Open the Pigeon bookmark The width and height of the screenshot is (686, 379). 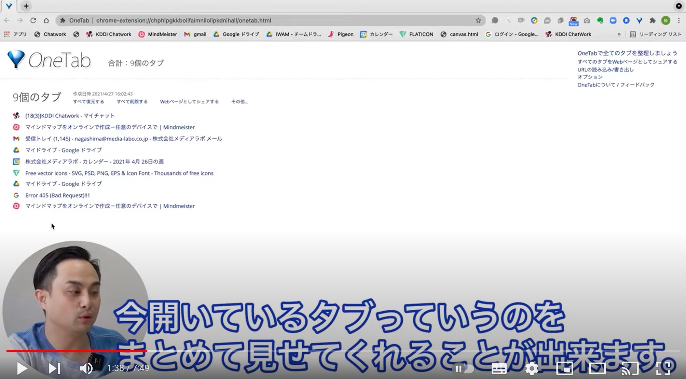coord(341,34)
